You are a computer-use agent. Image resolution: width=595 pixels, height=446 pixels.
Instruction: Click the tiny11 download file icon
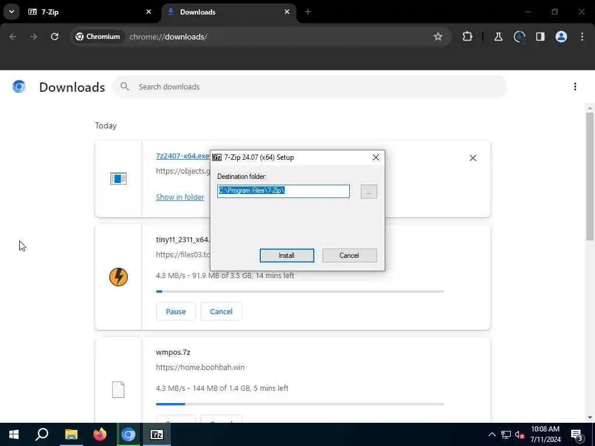click(119, 277)
